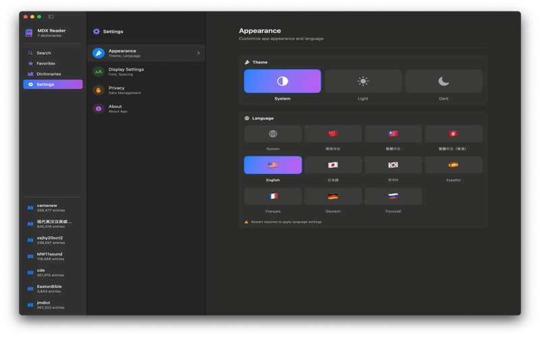Open the Privacy settings row
The width and height of the screenshot is (540, 337).
click(x=146, y=90)
